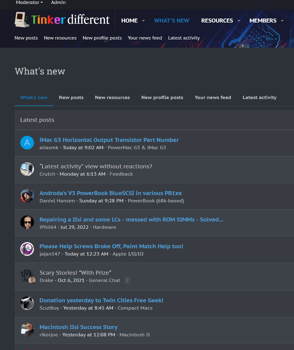Open aliasmk's blue letter A avatar
The width and height of the screenshot is (294, 350).
tap(27, 142)
